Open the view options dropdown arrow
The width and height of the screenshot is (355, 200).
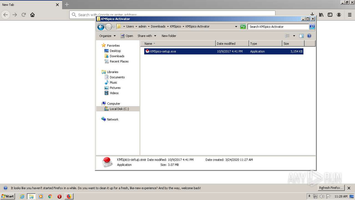(x=294, y=36)
